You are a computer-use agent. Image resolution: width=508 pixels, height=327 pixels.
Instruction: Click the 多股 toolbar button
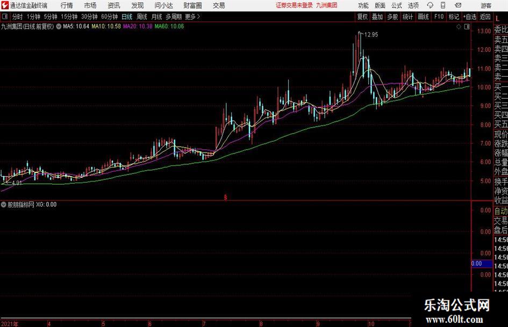[392, 17]
